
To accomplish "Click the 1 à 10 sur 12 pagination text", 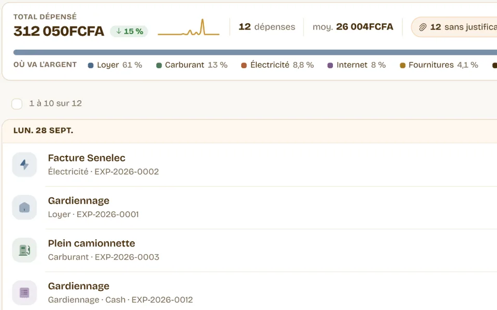I will [x=55, y=103].
